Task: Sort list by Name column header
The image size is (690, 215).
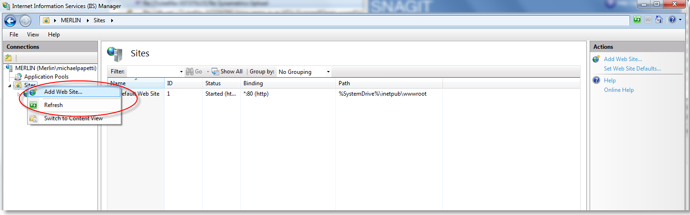Action: (136, 83)
